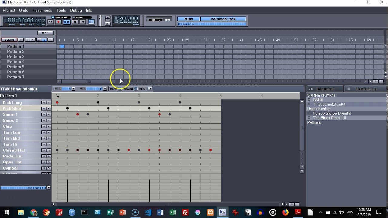Open the Info menu
Screen dimensions: 388x218
click(89, 10)
